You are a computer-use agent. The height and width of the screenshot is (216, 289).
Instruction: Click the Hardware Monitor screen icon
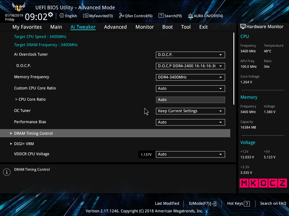coord(243,27)
